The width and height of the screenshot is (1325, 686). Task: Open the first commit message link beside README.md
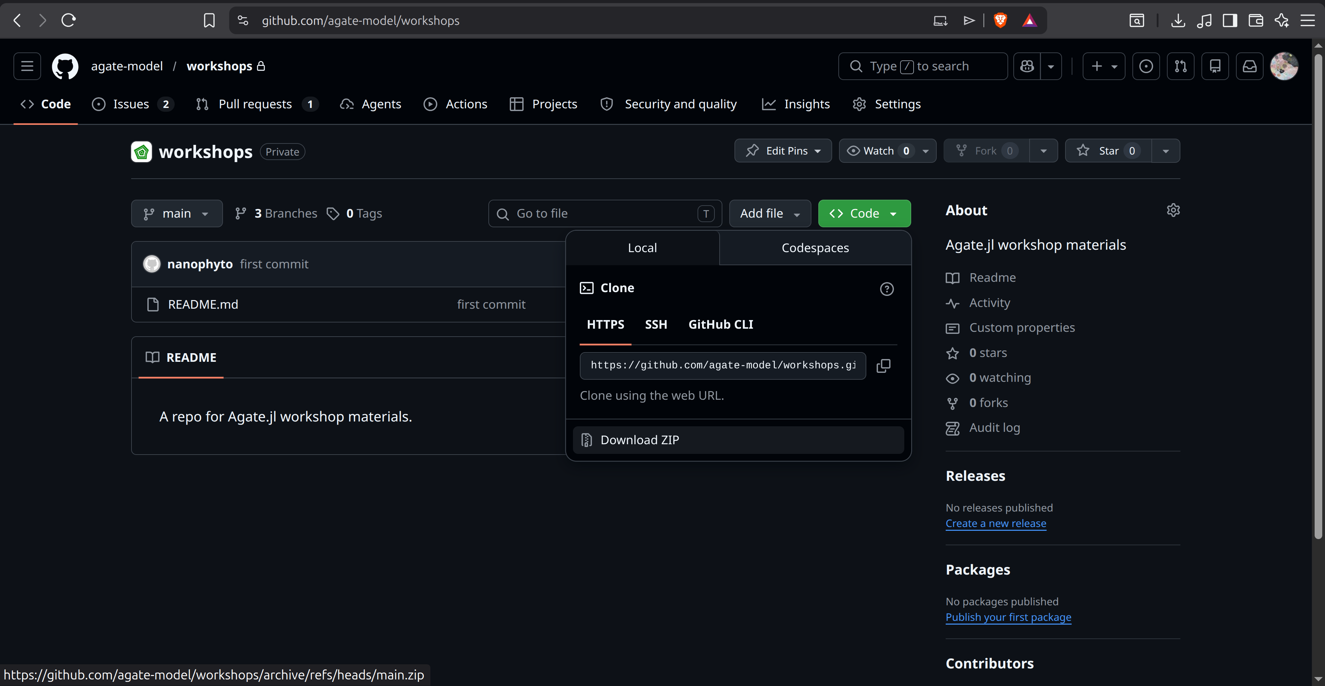point(491,305)
